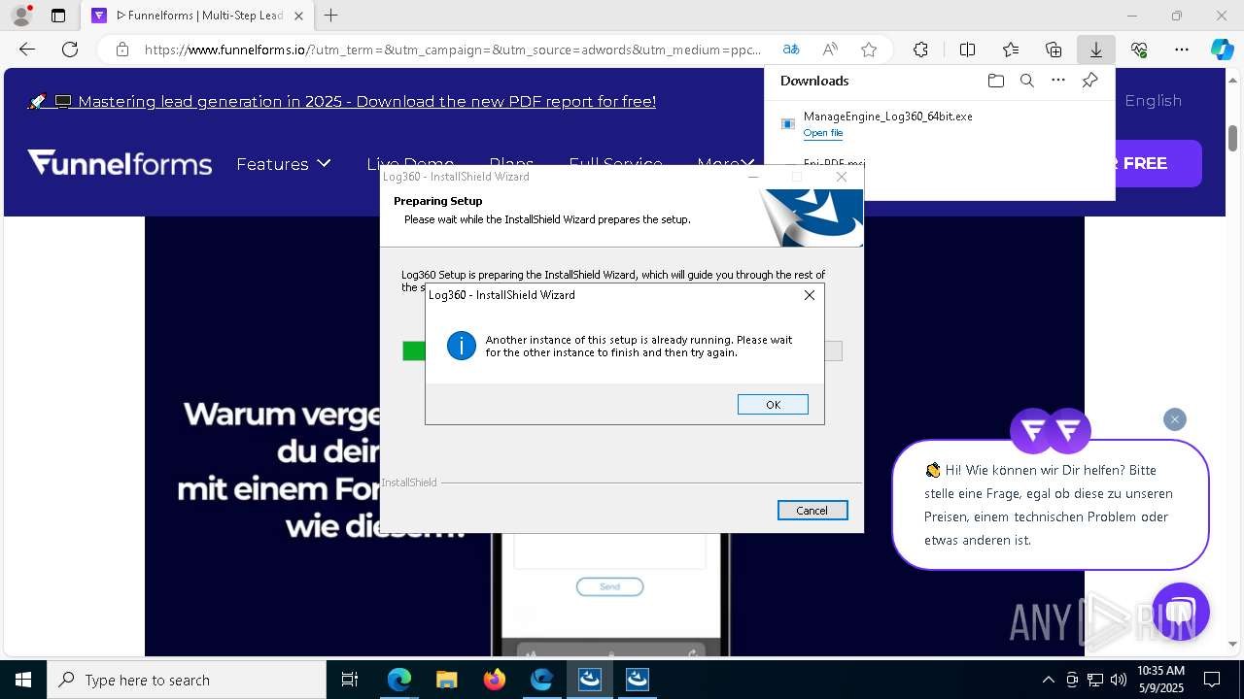1244x699 pixels.
Task: Open Read aloud icon in address bar
Action: (830, 50)
